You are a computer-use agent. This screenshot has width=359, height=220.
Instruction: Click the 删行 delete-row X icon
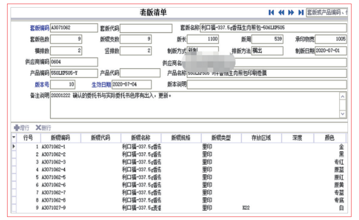[38, 127]
